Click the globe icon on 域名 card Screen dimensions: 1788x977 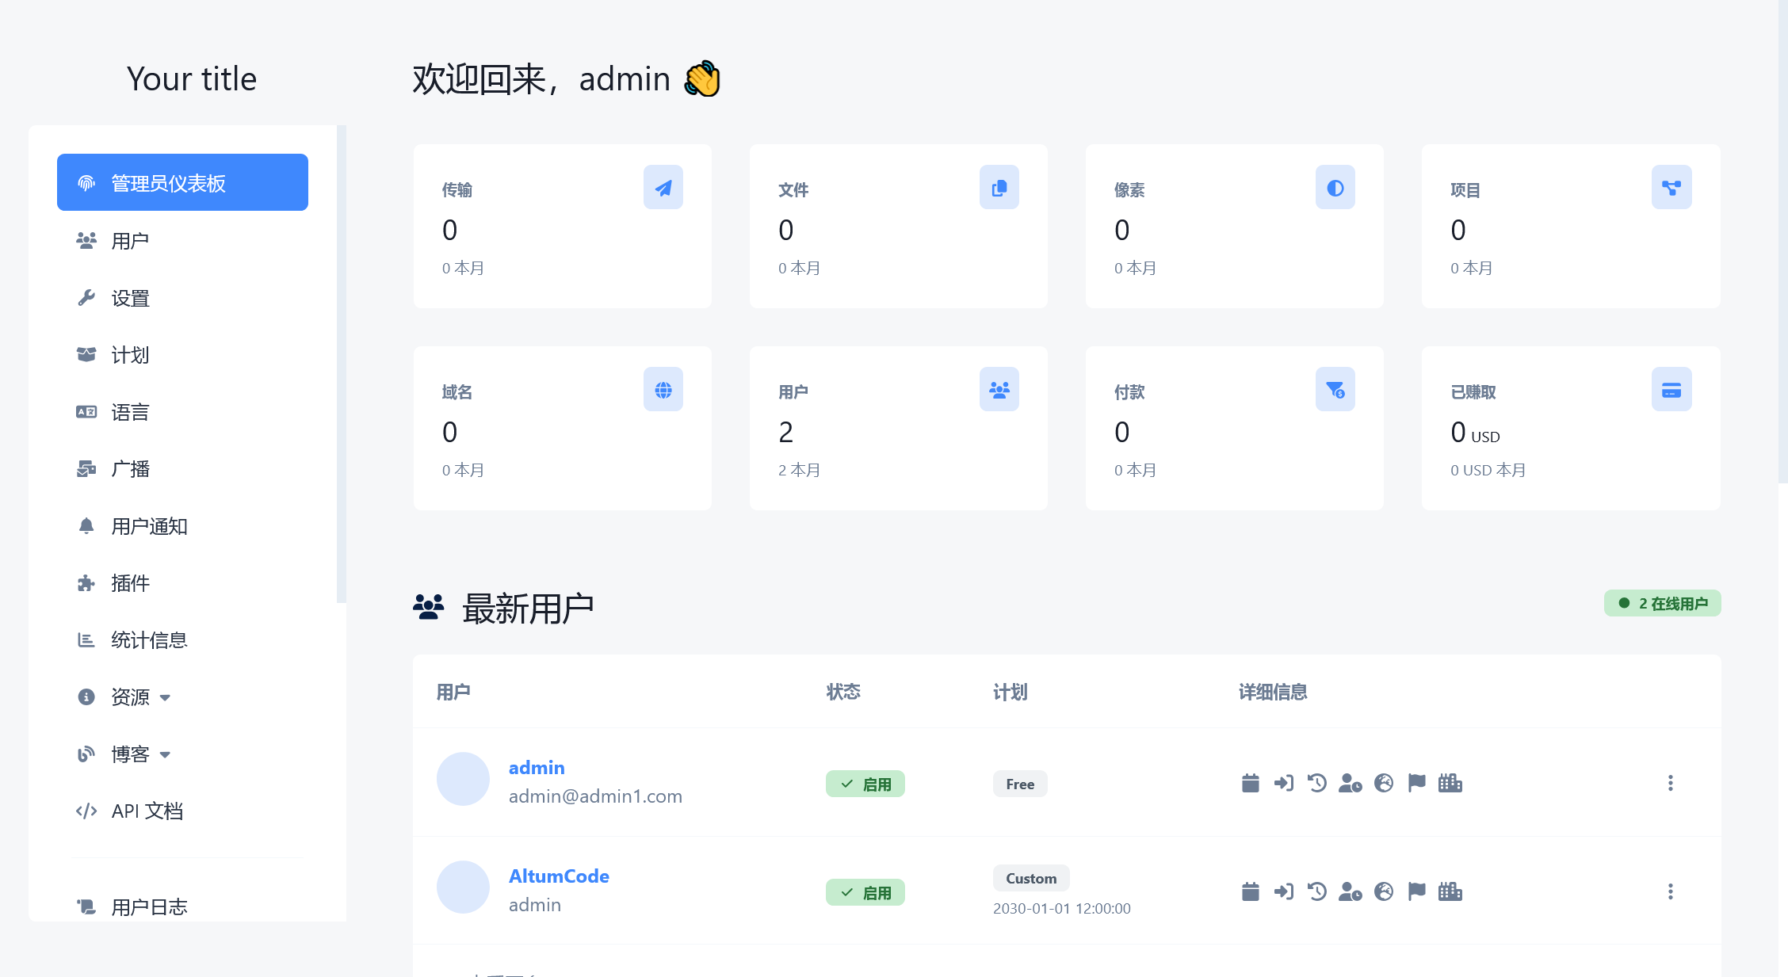coord(663,390)
